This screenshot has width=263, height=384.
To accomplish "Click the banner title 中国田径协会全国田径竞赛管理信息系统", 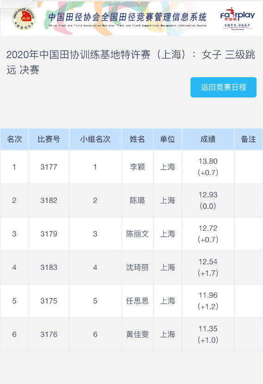I will point(127,17).
